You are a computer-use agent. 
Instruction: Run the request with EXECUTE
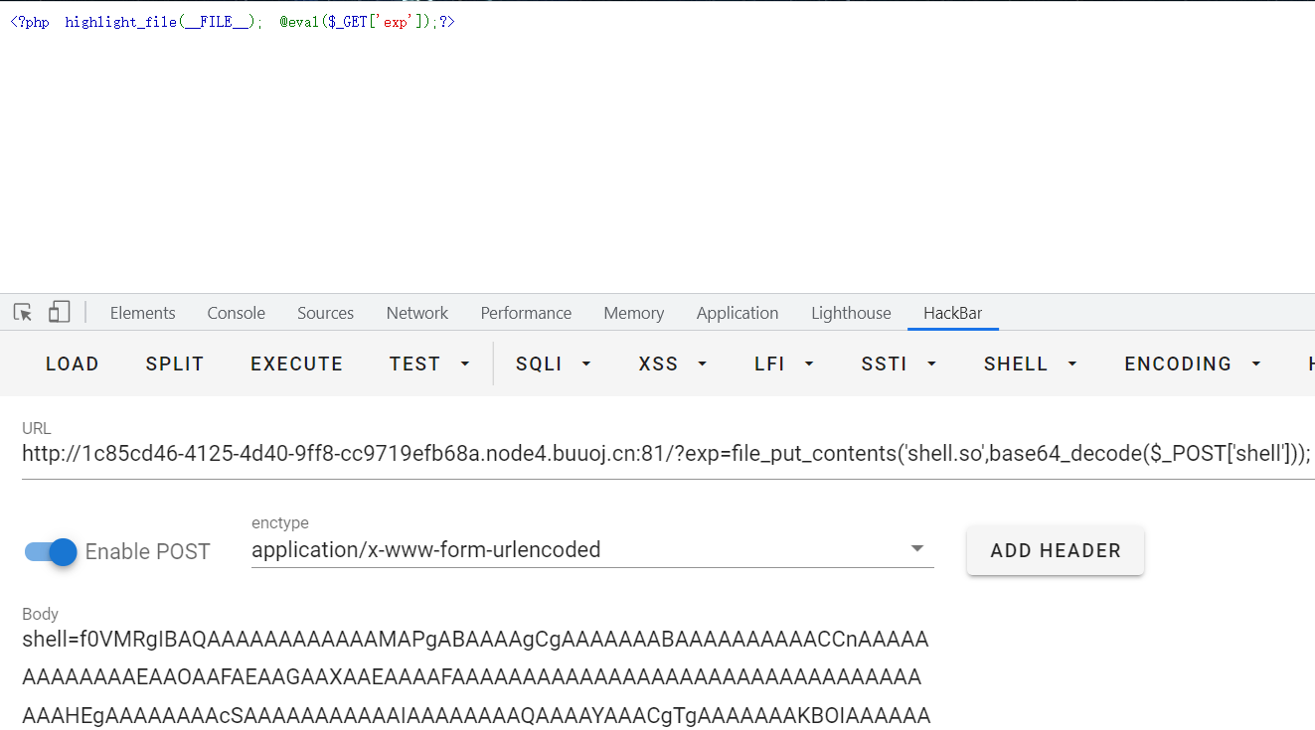point(297,364)
